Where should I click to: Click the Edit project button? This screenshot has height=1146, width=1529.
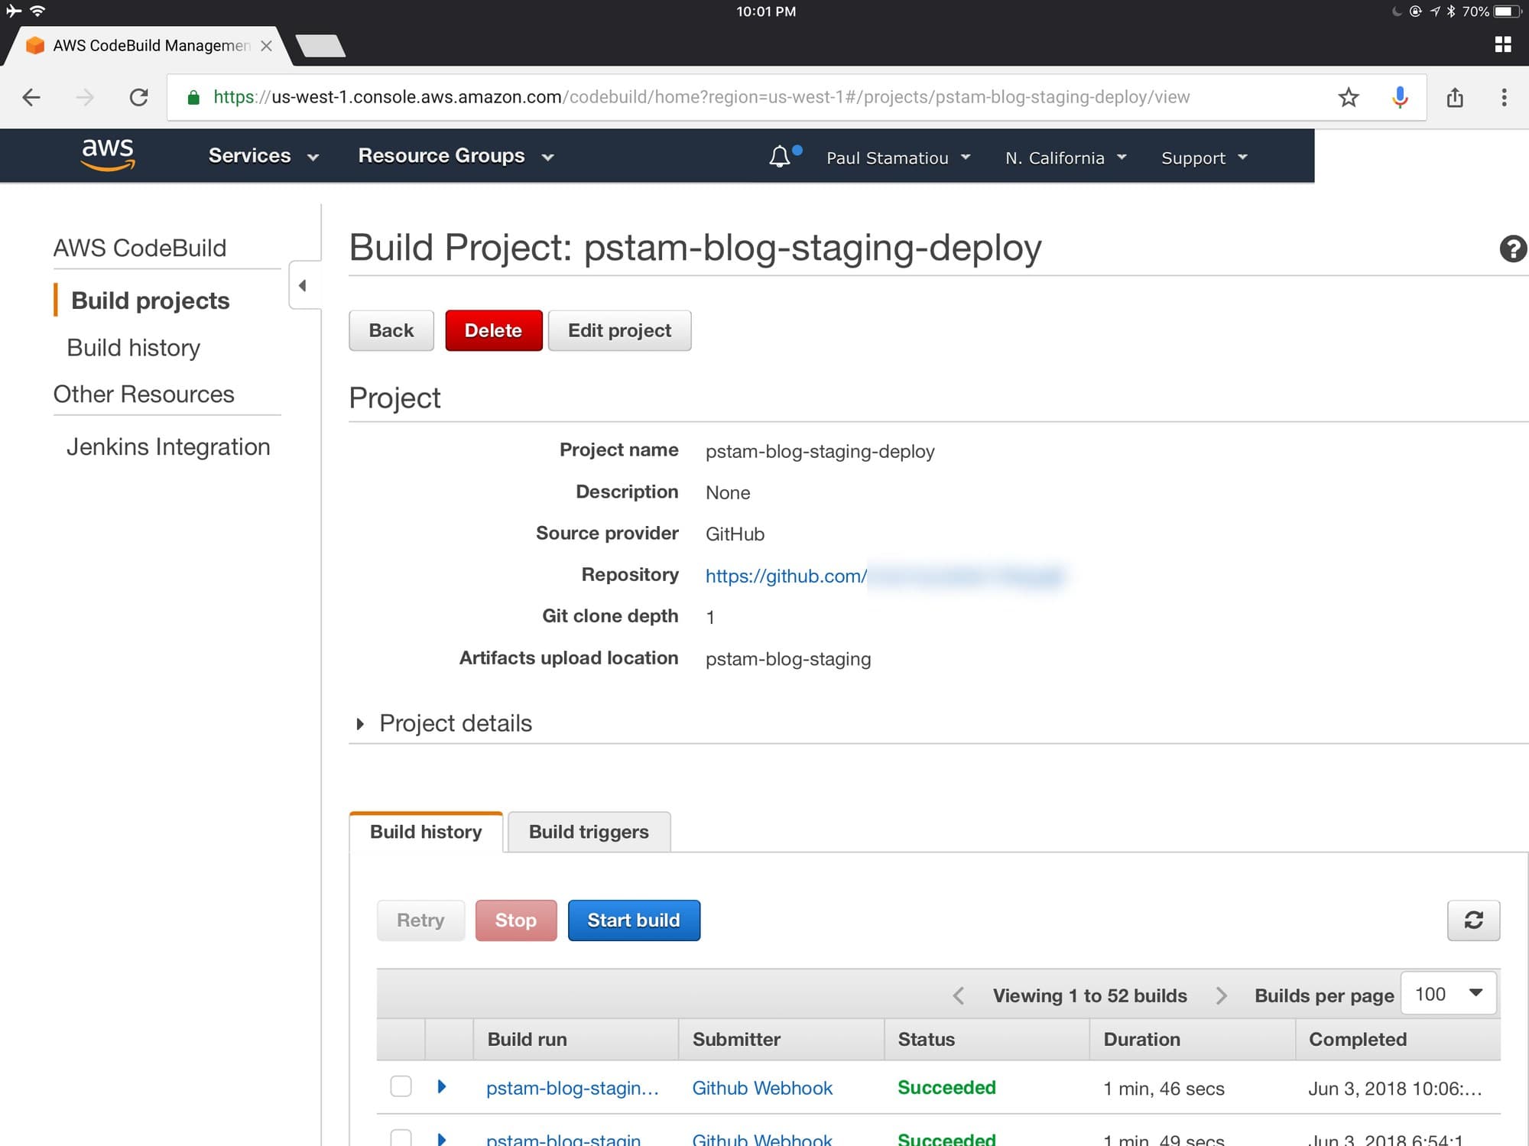(x=619, y=330)
